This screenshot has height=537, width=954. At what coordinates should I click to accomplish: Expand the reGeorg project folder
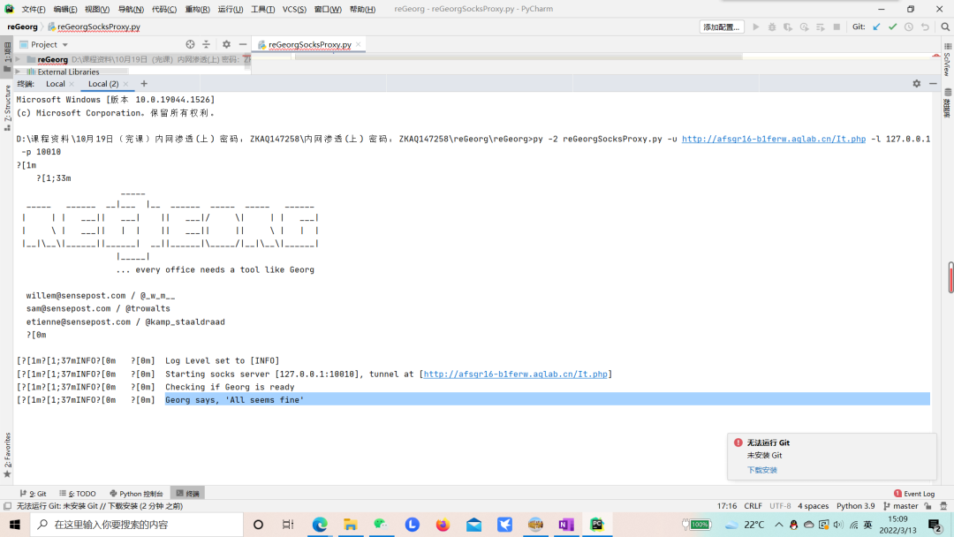[19, 59]
